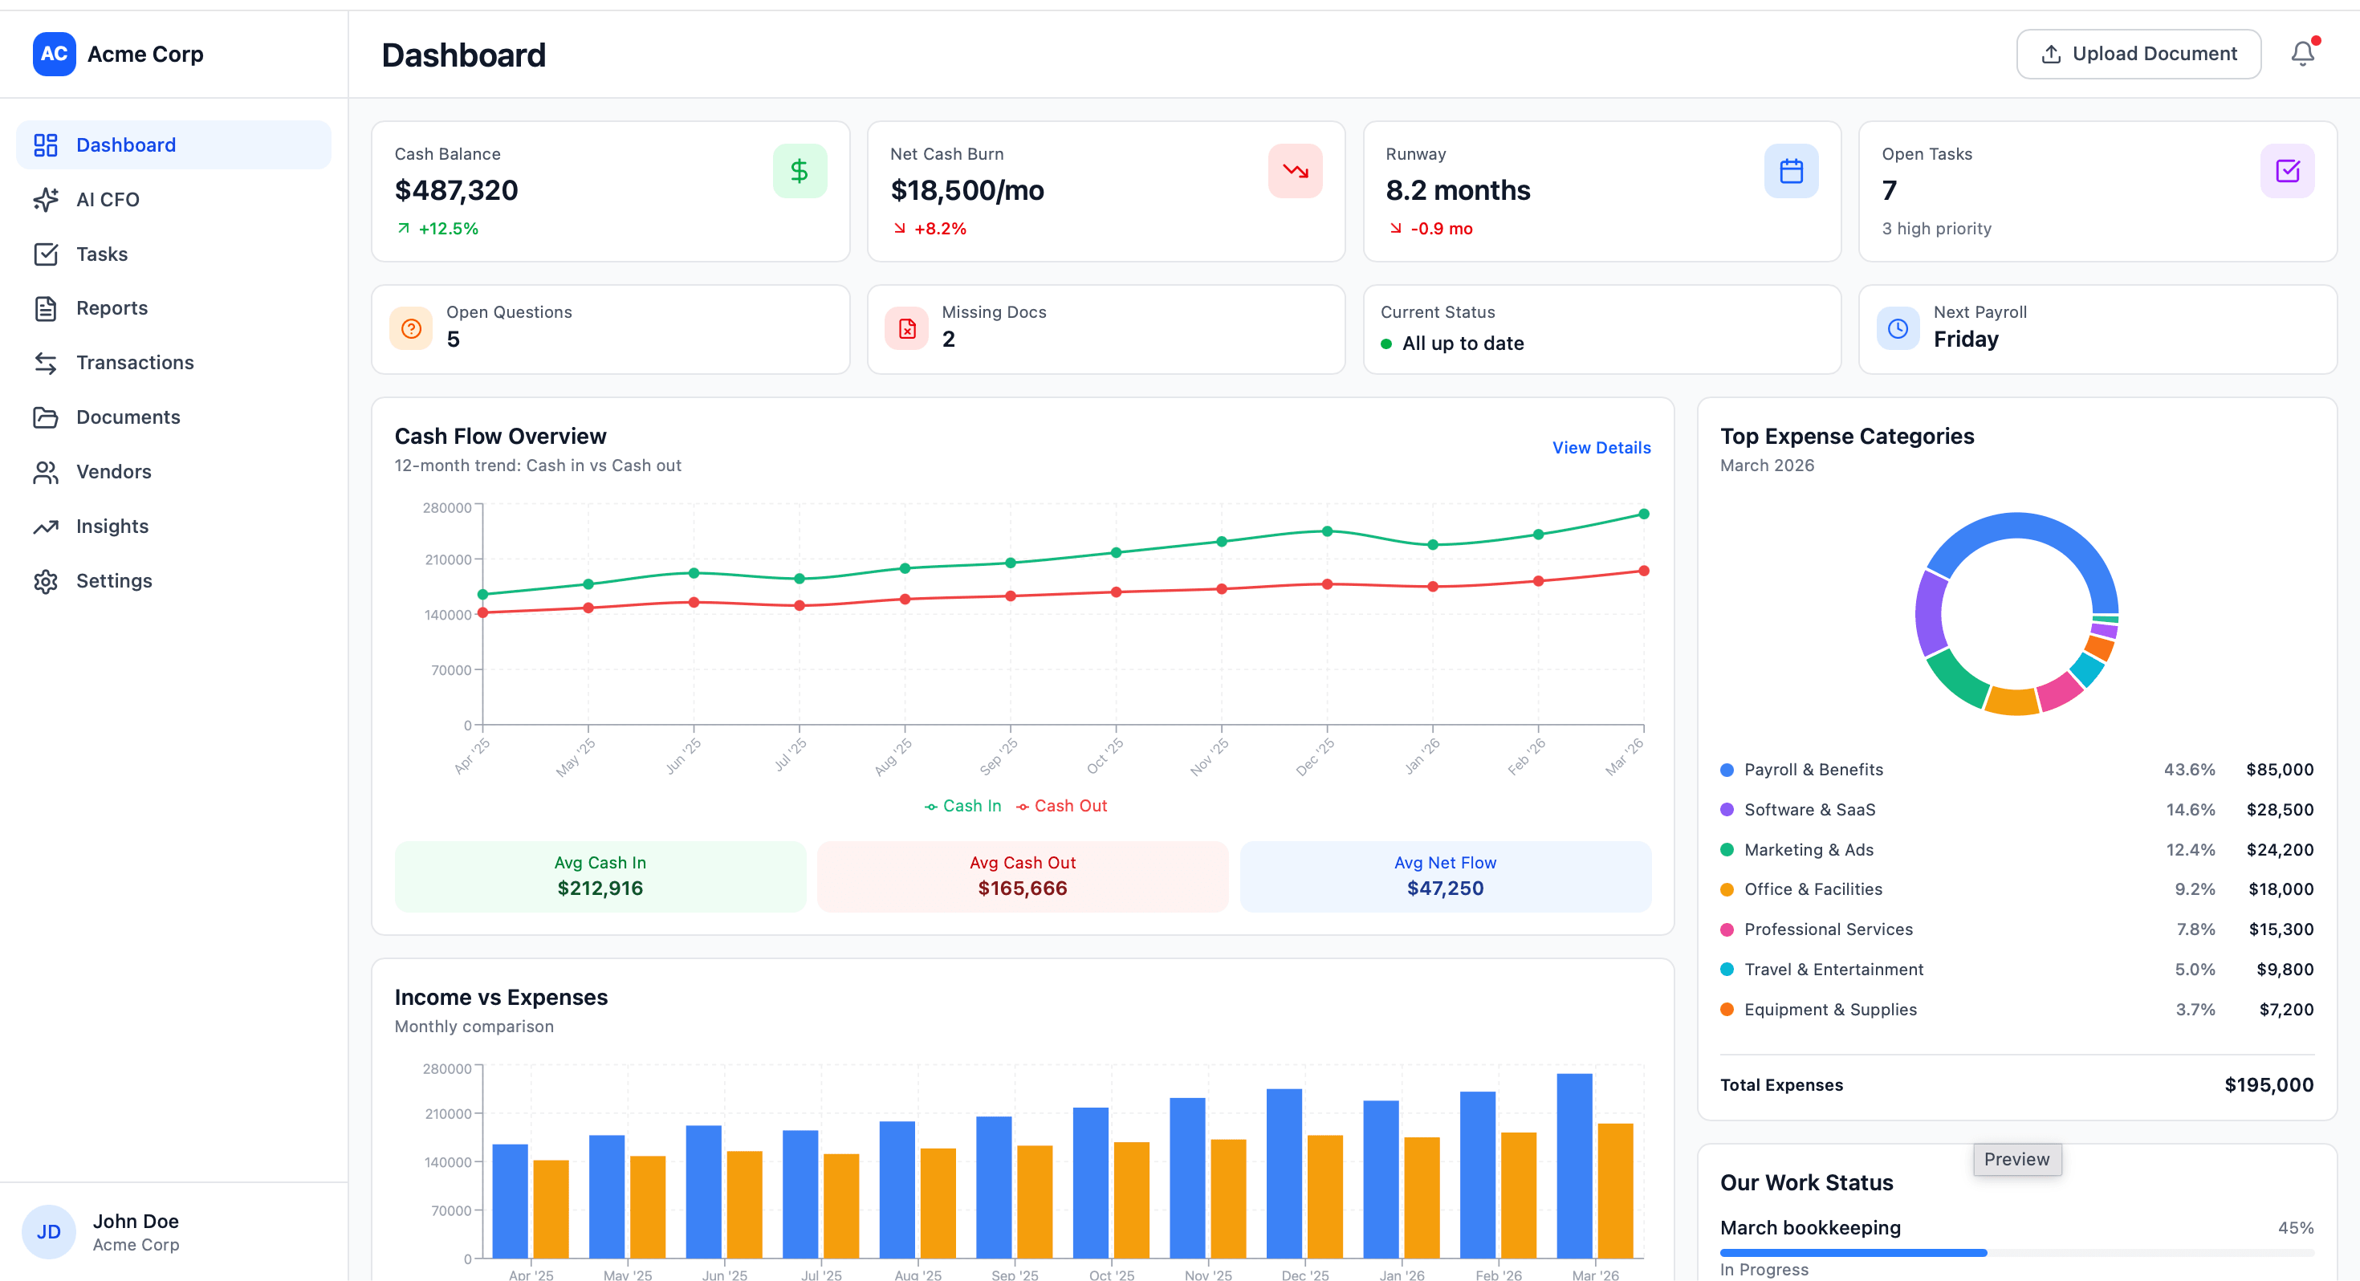Click the Payroll & Benefits blue swatch
2360x1281 pixels.
(x=1726, y=770)
